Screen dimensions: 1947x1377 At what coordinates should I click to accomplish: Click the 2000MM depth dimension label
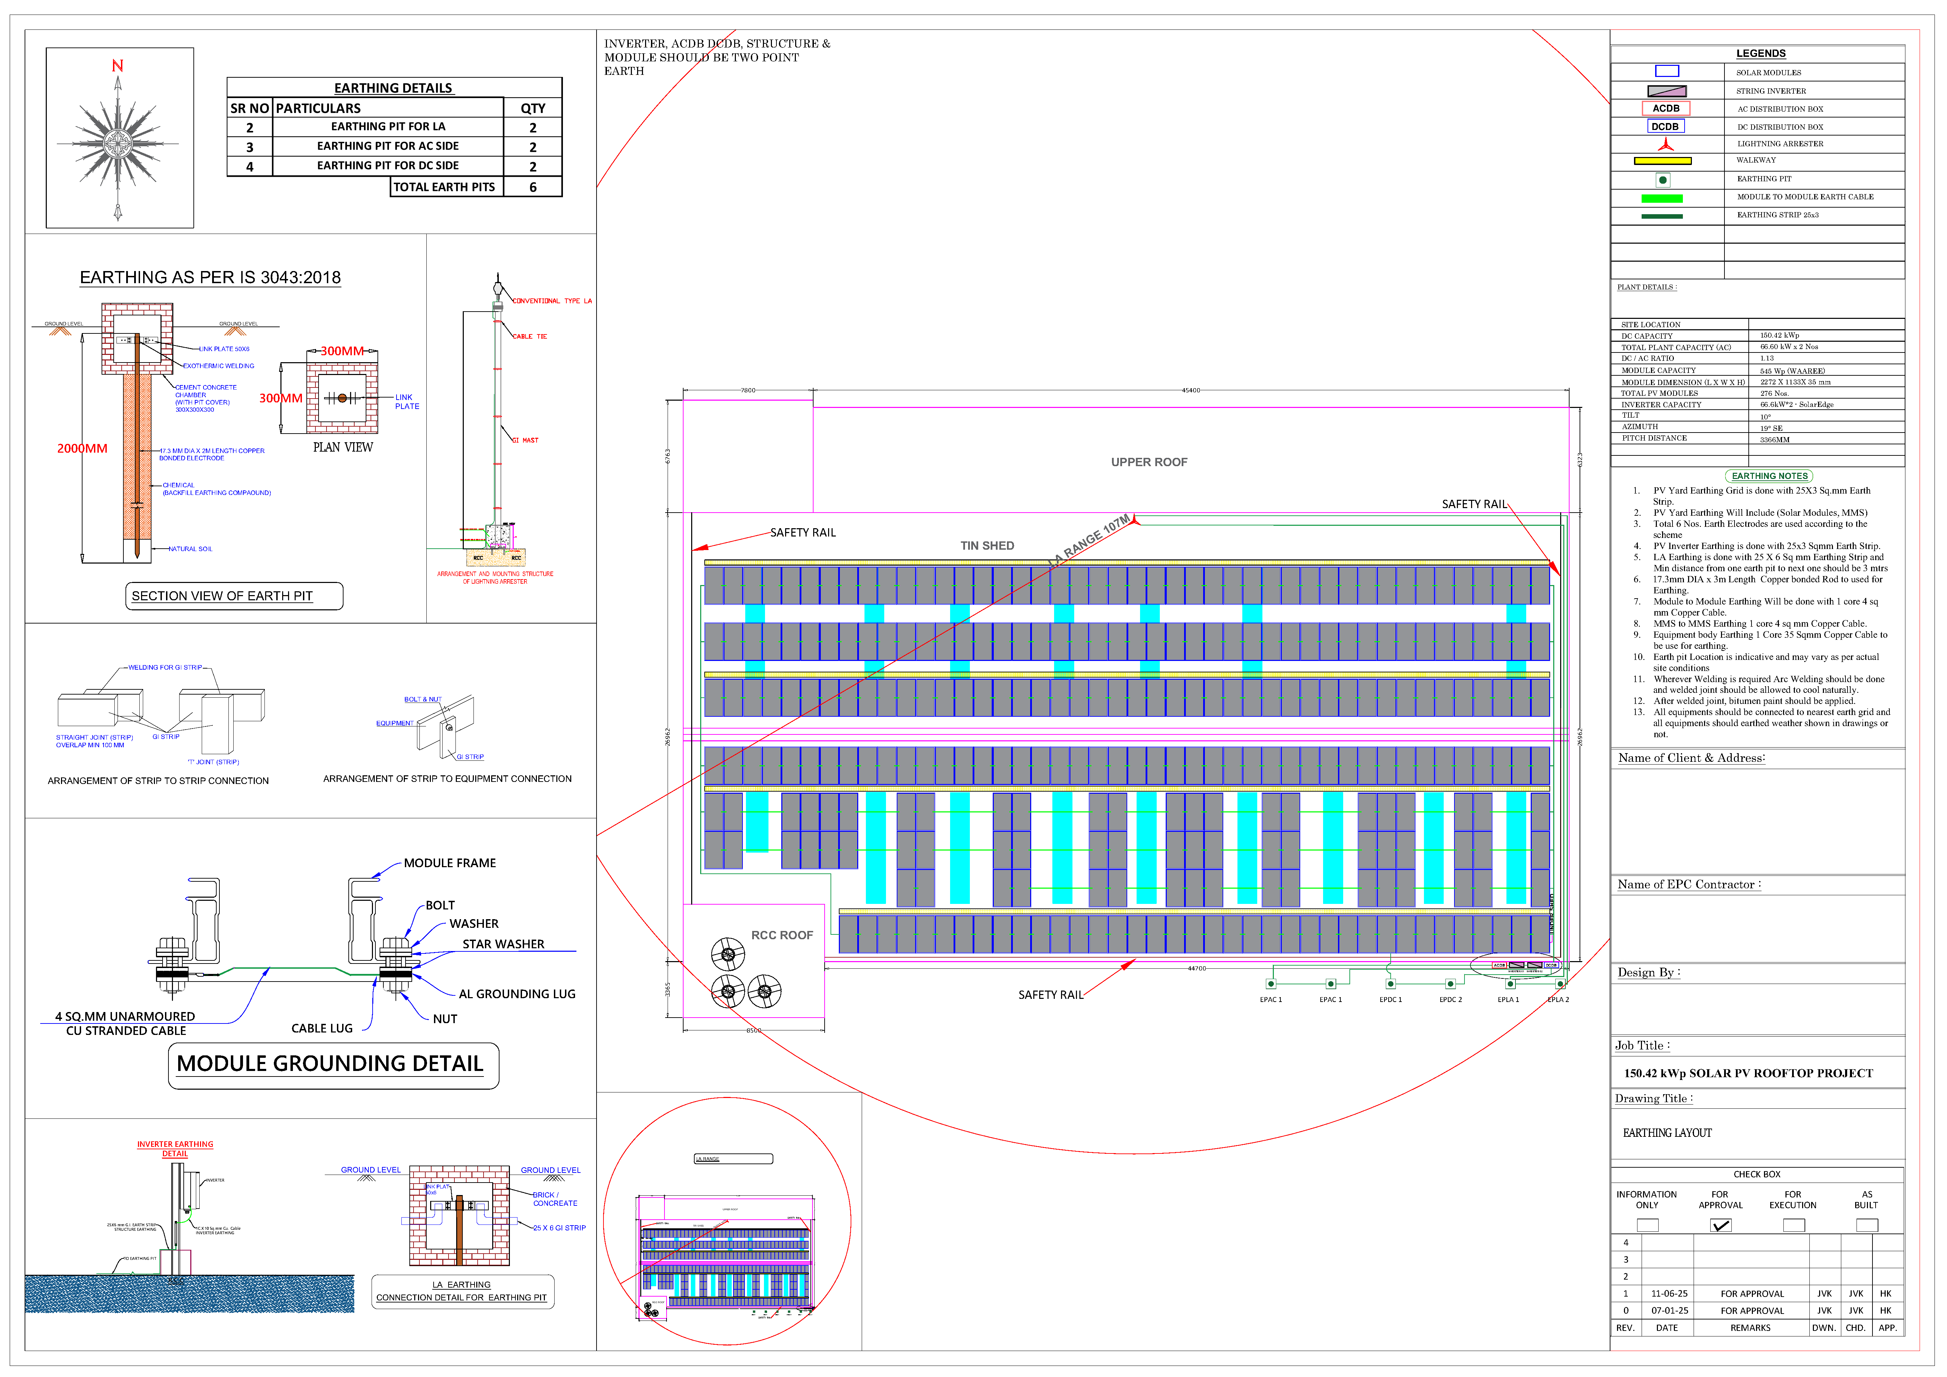(x=82, y=448)
